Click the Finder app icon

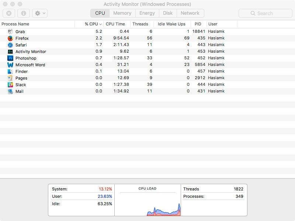(x=10, y=71)
